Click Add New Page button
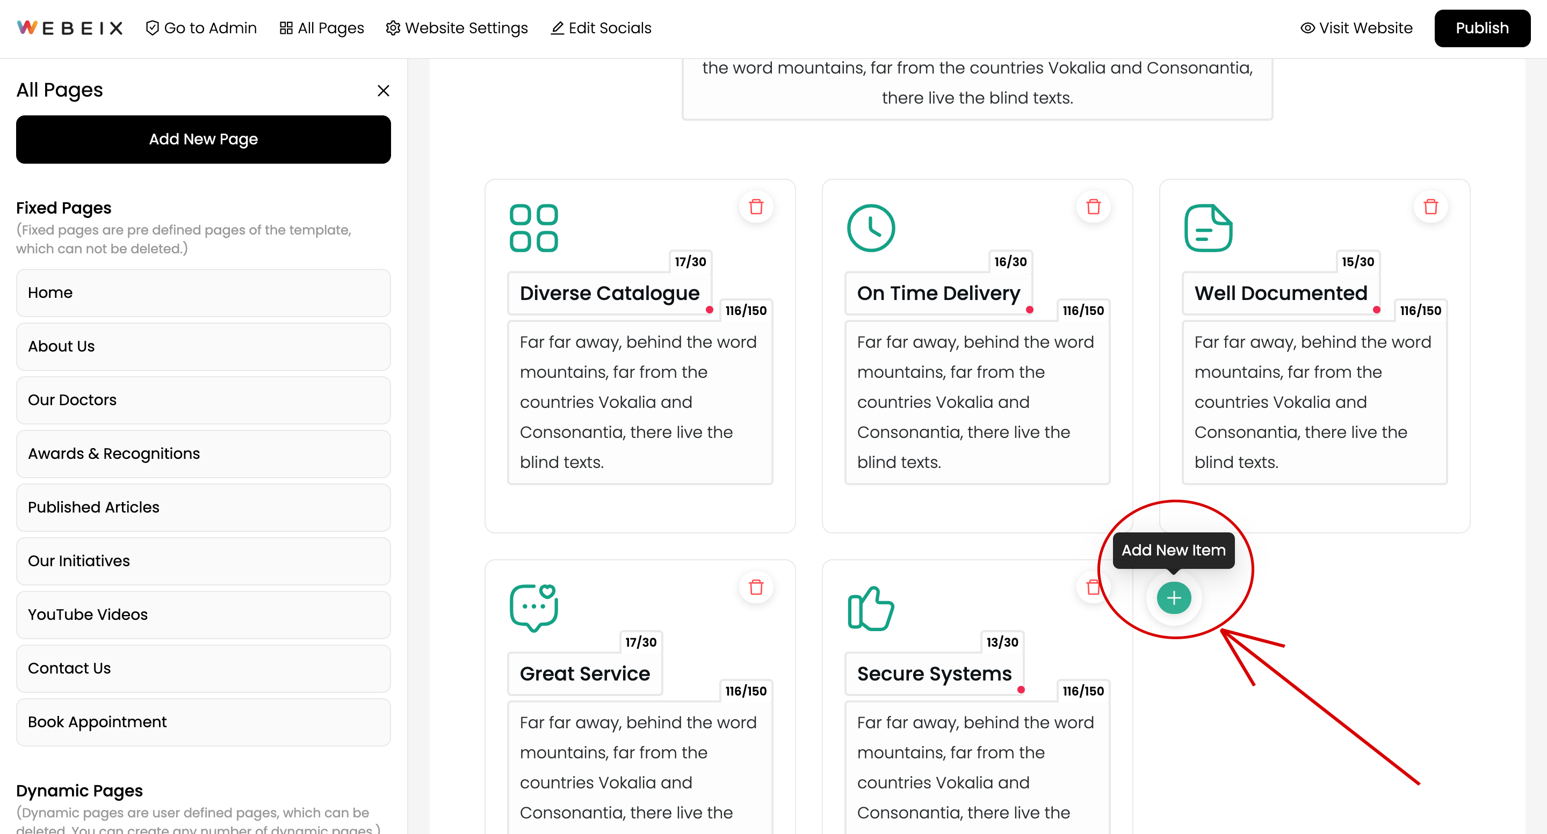Image resolution: width=1547 pixels, height=834 pixels. (x=203, y=139)
